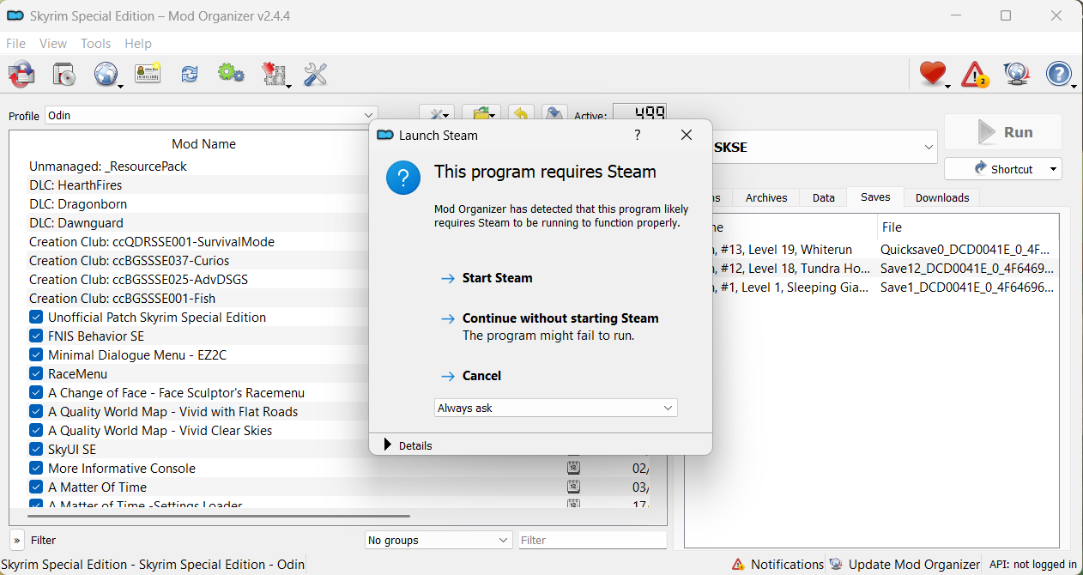Uncheck Unofficial Patch Skyrim Special Edition

click(x=36, y=318)
